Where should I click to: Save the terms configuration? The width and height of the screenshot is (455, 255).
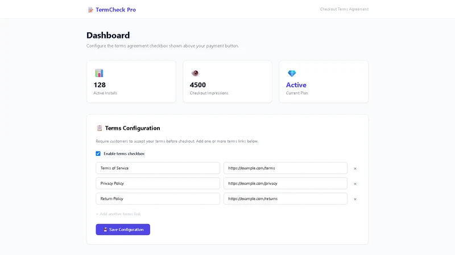point(123,229)
